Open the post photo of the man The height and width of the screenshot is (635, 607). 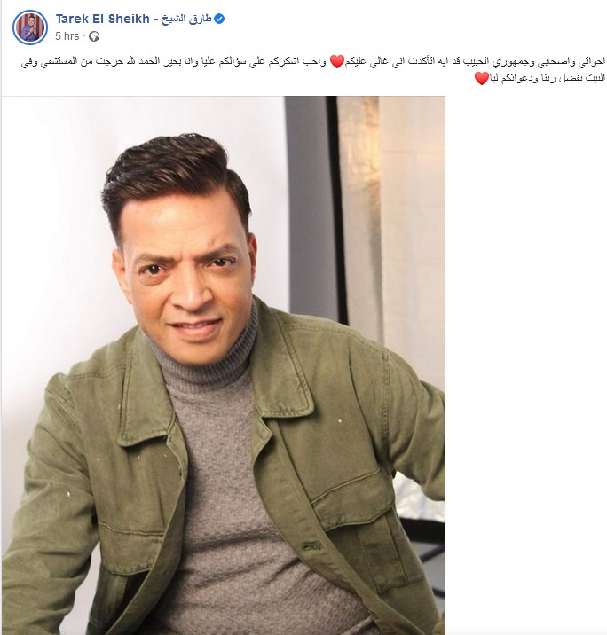pos(224,365)
